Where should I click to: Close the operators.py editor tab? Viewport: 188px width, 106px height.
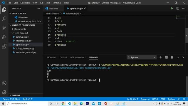click(x=85, y=9)
